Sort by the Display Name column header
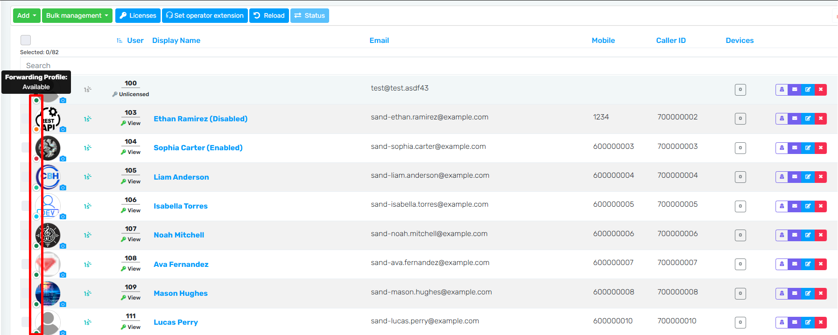Screen dimensions: 838x335 tap(176, 41)
